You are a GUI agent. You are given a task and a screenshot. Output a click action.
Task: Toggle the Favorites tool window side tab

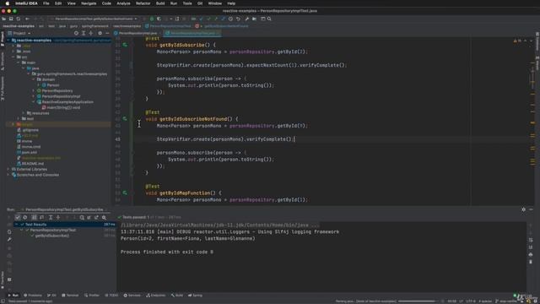[x=3, y=280]
